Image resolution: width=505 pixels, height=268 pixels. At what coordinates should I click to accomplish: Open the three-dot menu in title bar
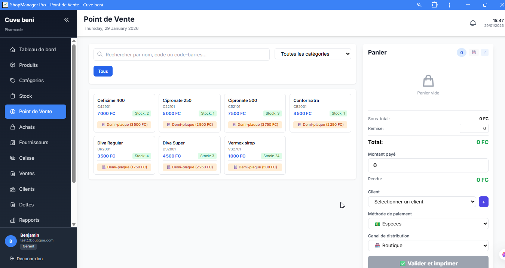click(x=449, y=5)
